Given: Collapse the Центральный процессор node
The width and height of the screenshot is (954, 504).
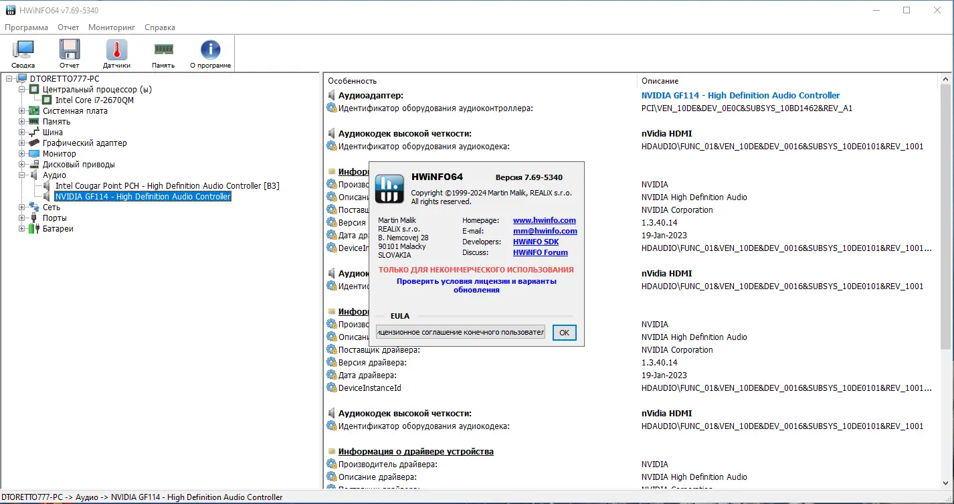Looking at the screenshot, I should click(22, 90).
